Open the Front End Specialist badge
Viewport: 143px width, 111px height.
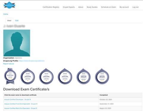coord(83,76)
